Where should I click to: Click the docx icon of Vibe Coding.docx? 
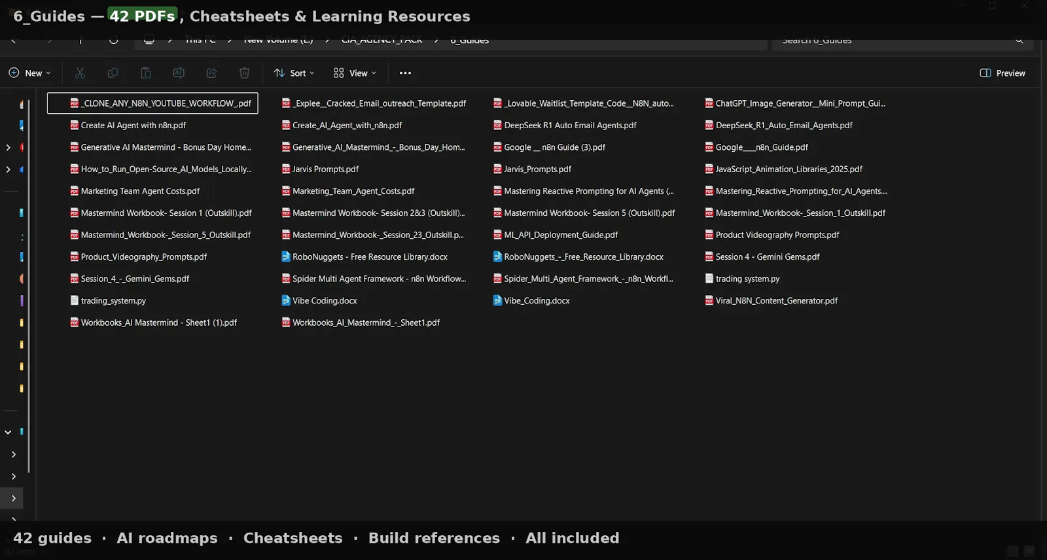(286, 300)
